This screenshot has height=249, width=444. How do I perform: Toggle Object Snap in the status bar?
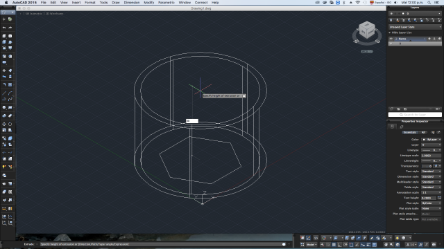(x=352, y=244)
